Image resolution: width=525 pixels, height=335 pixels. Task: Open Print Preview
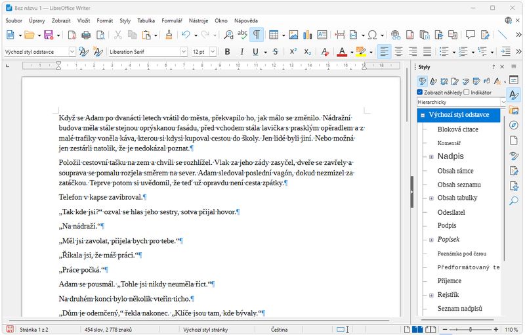pyautogui.click(x=100, y=35)
